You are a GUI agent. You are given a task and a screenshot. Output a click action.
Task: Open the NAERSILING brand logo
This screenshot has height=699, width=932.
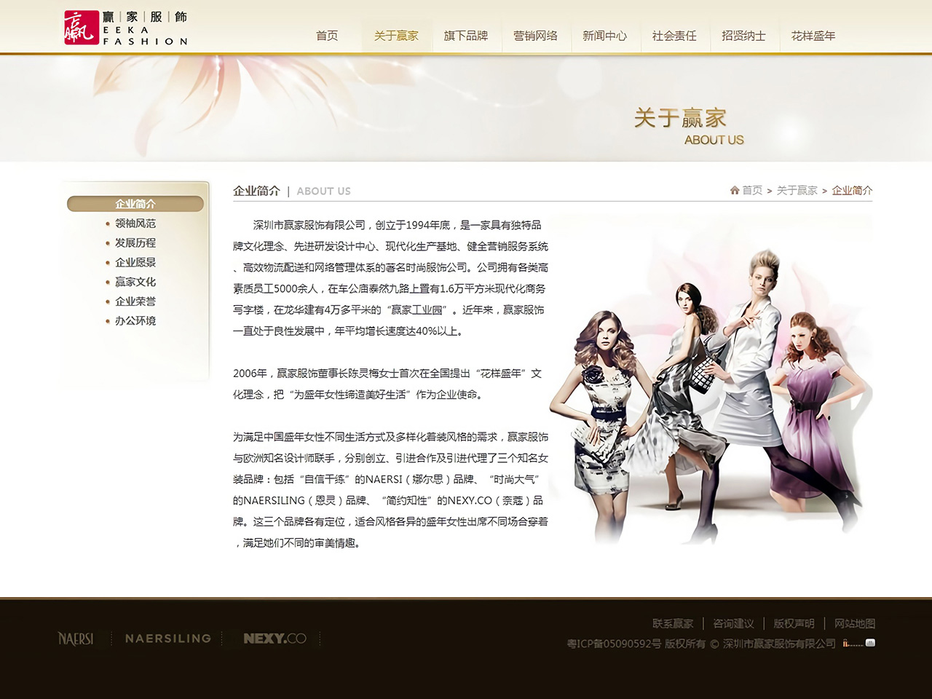(167, 639)
